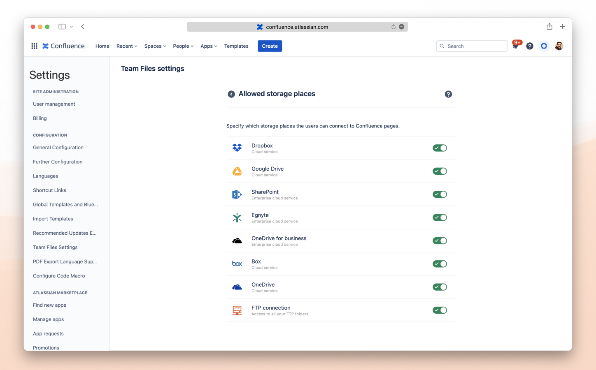596x370 pixels.
Task: Open PDF Export Language Support link
Action: pyautogui.click(x=65, y=261)
